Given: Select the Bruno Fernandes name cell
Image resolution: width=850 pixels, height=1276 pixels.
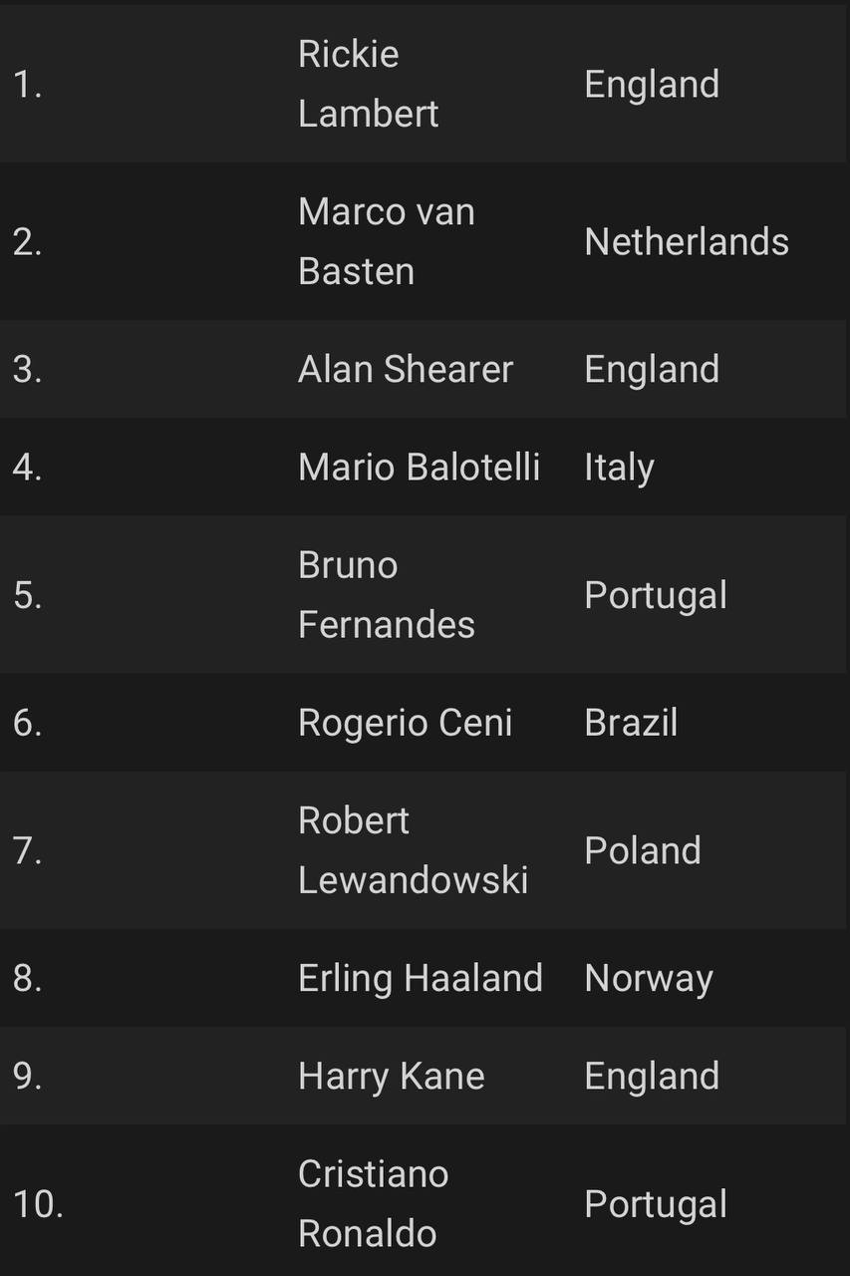Looking at the screenshot, I should tap(386, 595).
